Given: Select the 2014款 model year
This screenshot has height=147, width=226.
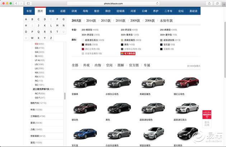Looking at the screenshot, I should click(x=91, y=21).
